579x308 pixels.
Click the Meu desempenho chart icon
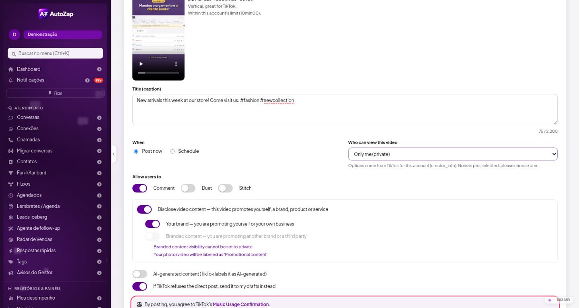click(11, 298)
